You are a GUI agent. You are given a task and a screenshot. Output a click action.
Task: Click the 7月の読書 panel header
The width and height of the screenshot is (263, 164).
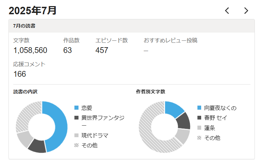coord(24,26)
